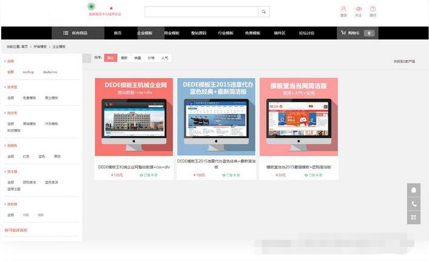Open the user login icon
The width and height of the screenshot is (429, 261).
[x=344, y=8]
